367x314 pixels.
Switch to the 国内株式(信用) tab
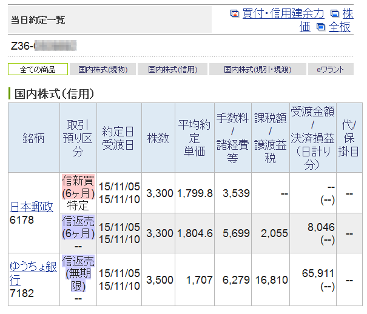(x=172, y=69)
